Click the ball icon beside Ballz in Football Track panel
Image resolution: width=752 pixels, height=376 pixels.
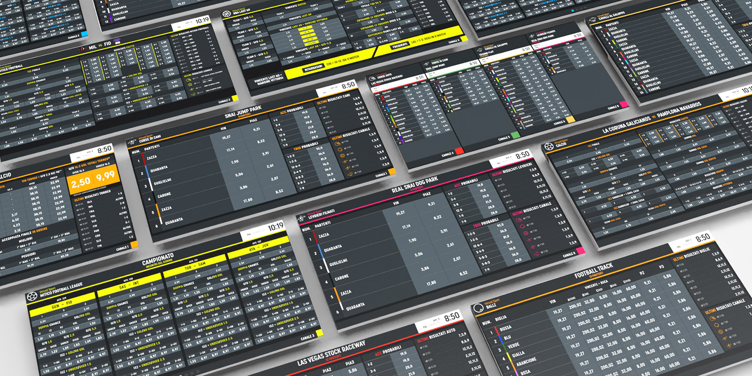(x=478, y=308)
